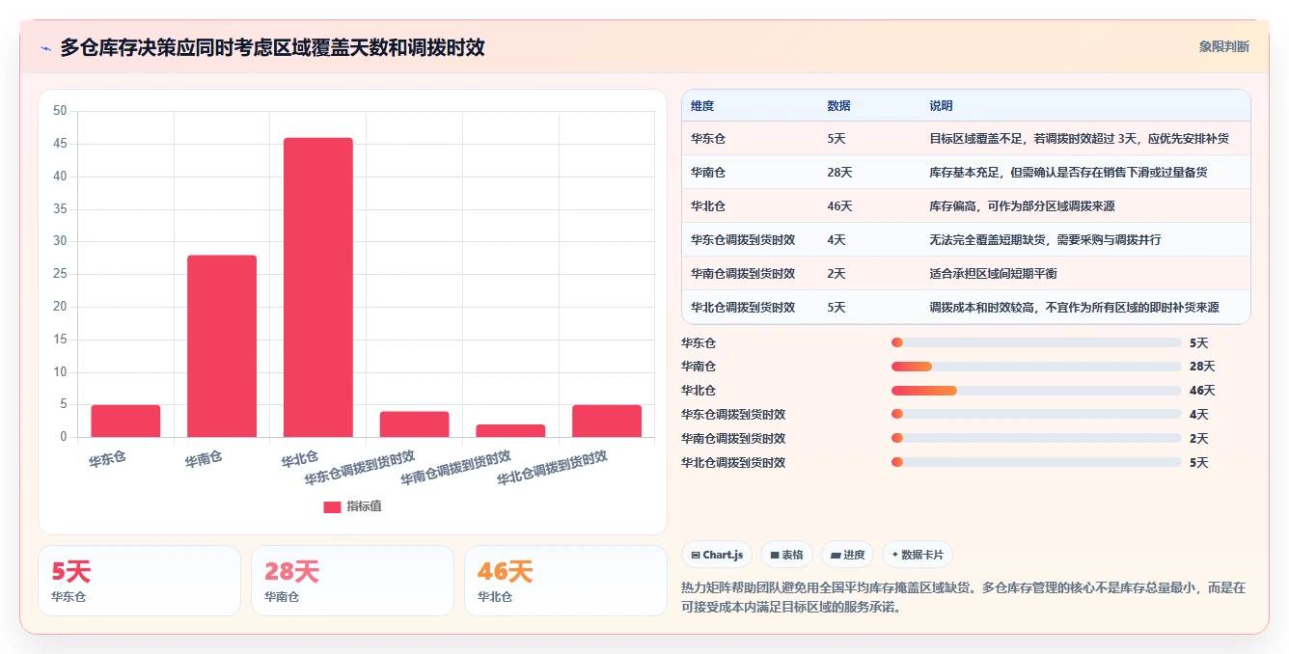Click the 华南仓 x-axis label on chart
This screenshot has width=1289, height=654.
click(x=204, y=458)
